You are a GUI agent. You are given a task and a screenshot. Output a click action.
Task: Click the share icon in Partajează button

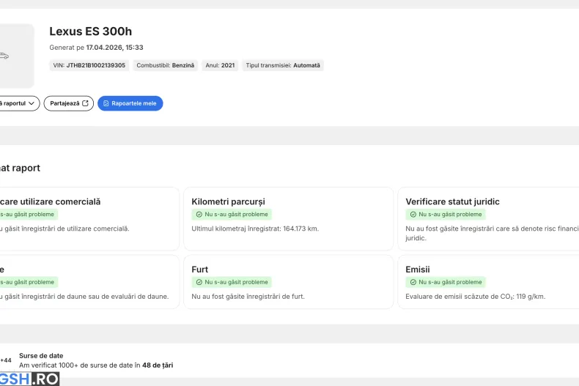click(85, 103)
